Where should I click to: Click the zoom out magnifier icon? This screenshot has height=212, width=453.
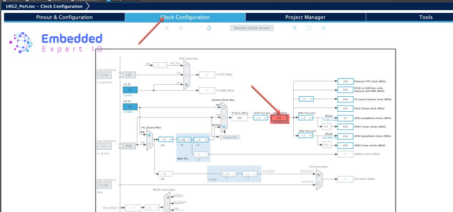[x=323, y=28]
